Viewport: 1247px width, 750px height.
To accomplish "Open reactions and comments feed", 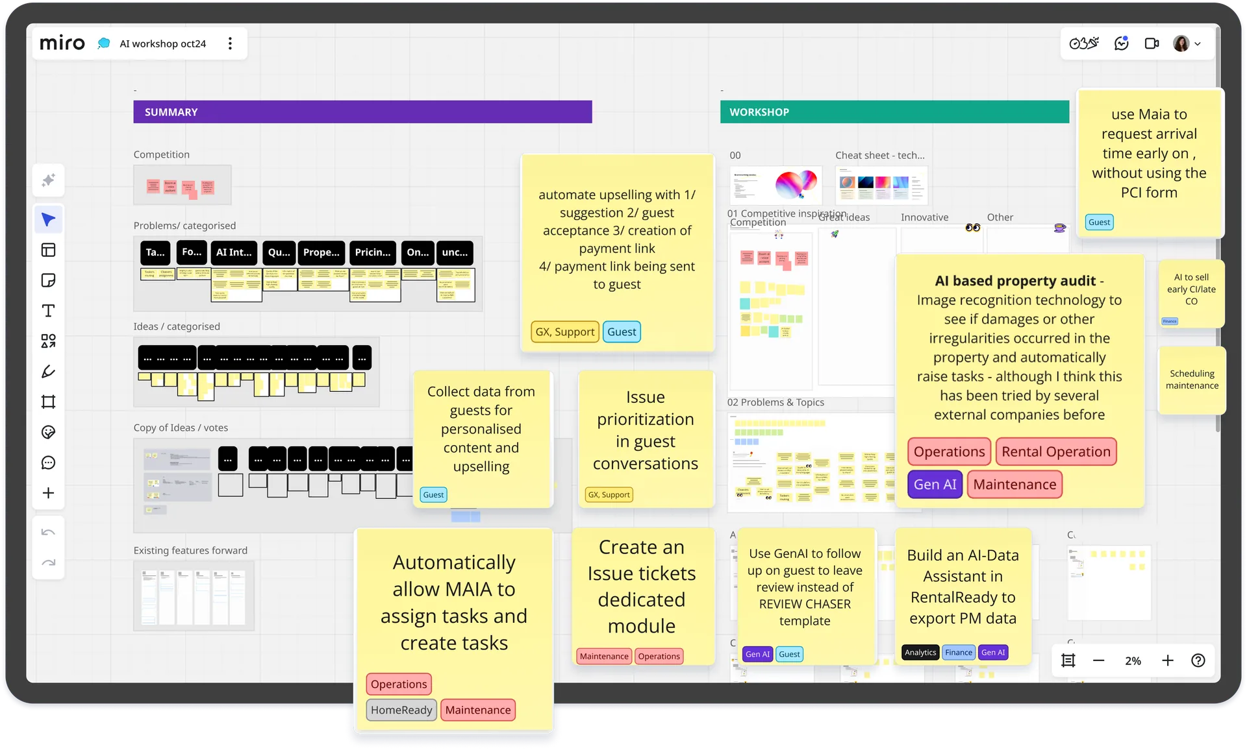I will (1122, 43).
